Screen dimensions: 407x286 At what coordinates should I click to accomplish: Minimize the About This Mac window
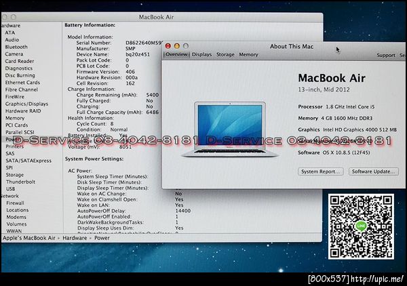tap(177, 46)
